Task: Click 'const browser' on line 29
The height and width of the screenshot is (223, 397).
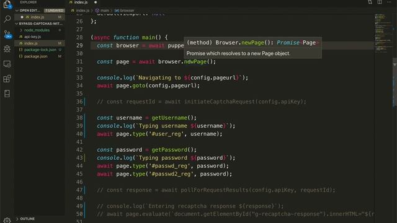Action: 118,45
